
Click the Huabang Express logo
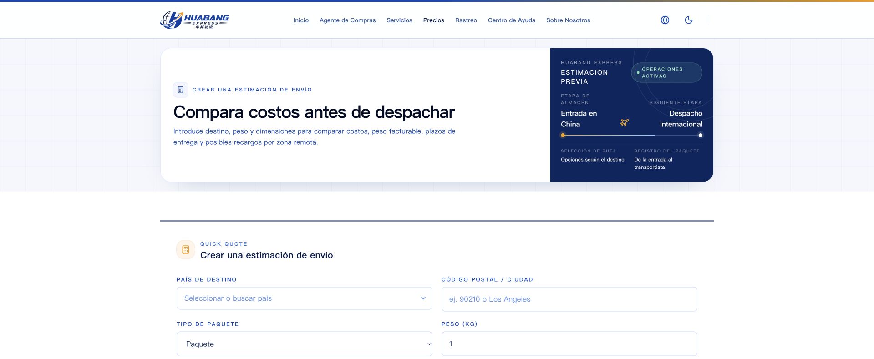tap(194, 20)
